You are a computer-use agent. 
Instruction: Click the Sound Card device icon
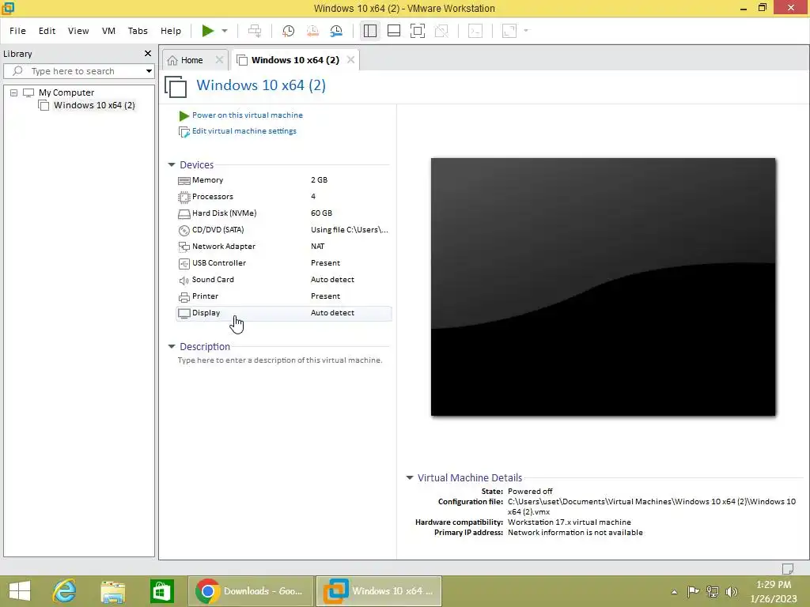point(184,281)
